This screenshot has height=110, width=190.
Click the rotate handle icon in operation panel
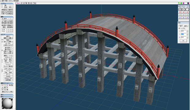click(187, 9)
